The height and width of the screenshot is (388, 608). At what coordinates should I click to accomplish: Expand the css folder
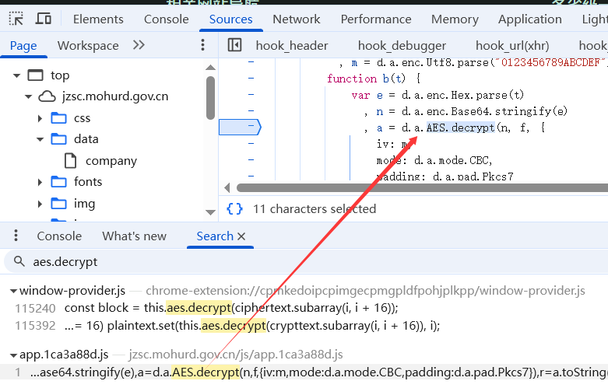[x=40, y=118]
